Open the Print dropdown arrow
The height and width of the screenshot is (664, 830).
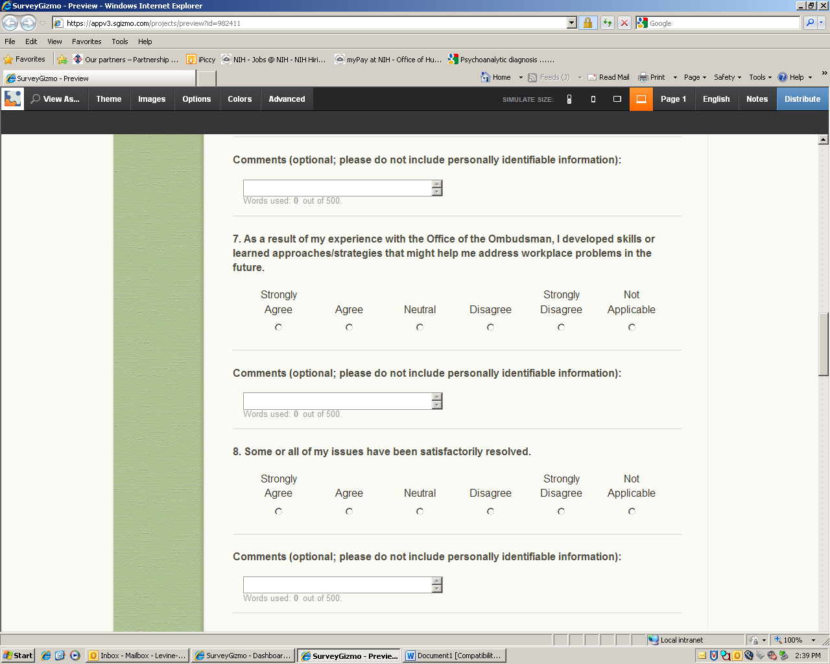(675, 77)
